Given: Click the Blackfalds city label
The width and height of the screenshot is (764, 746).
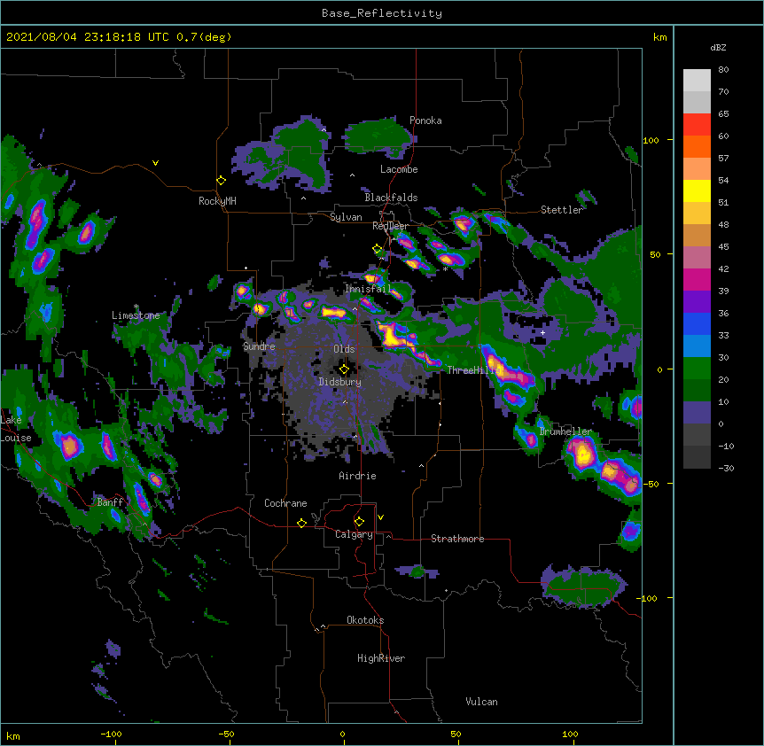Looking at the screenshot, I should 391,198.
